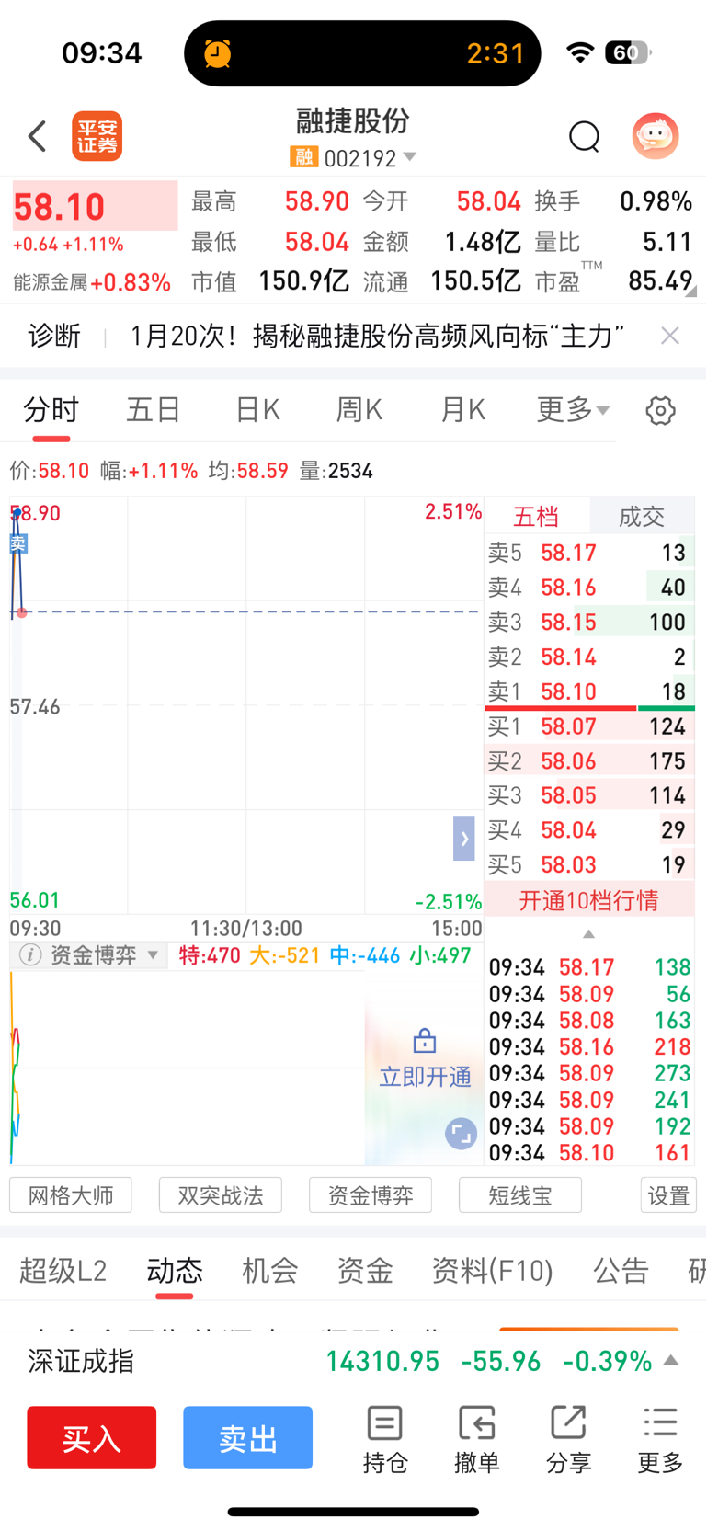Tap 开通10档行情 button
The height and width of the screenshot is (1531, 707).
tap(589, 900)
